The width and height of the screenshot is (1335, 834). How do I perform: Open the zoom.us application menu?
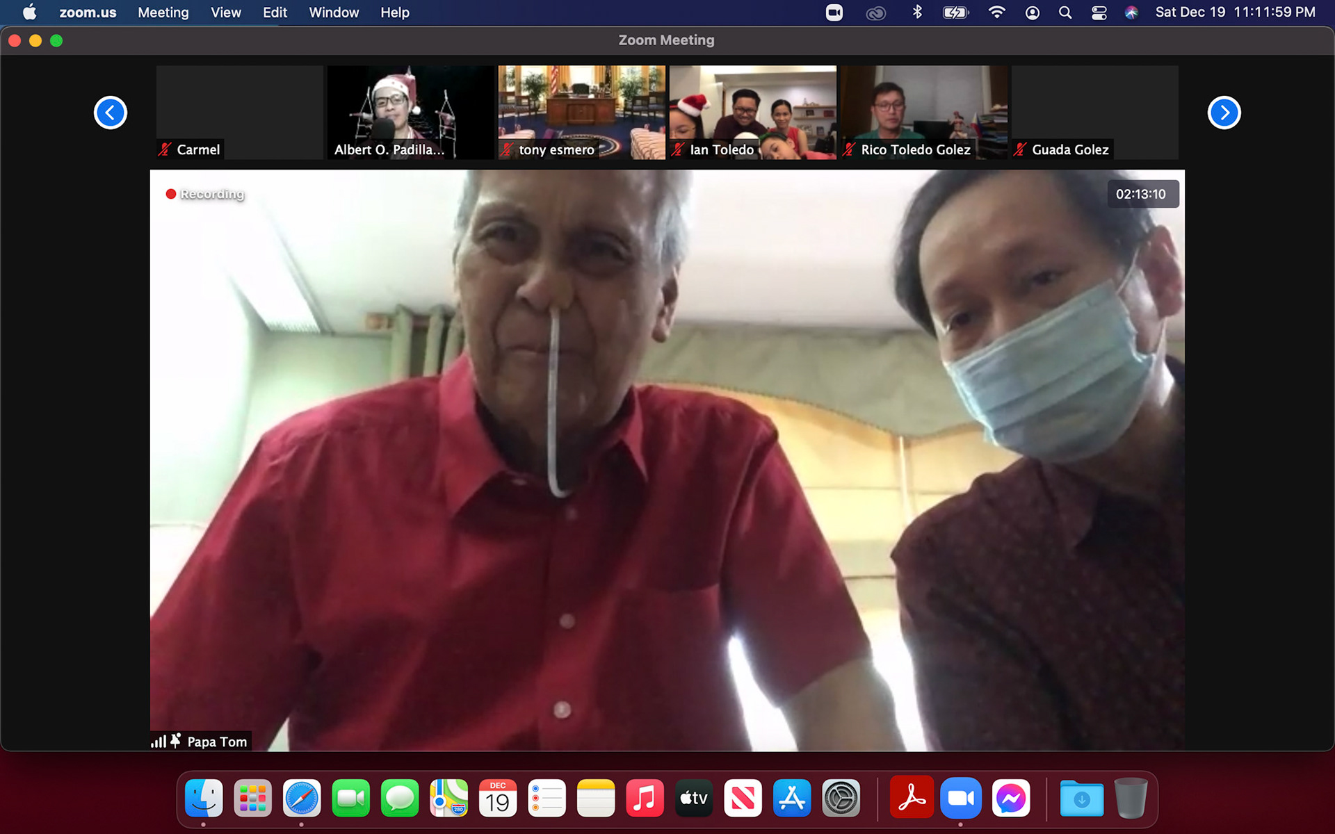point(88,13)
